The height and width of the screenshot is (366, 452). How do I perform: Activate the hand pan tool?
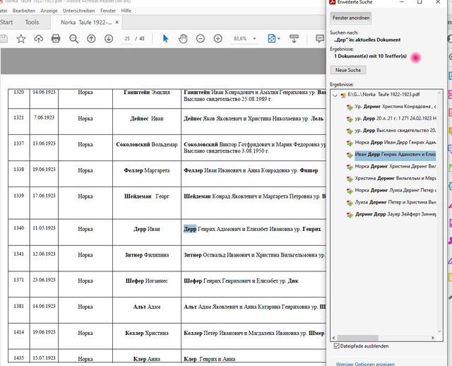coord(183,39)
